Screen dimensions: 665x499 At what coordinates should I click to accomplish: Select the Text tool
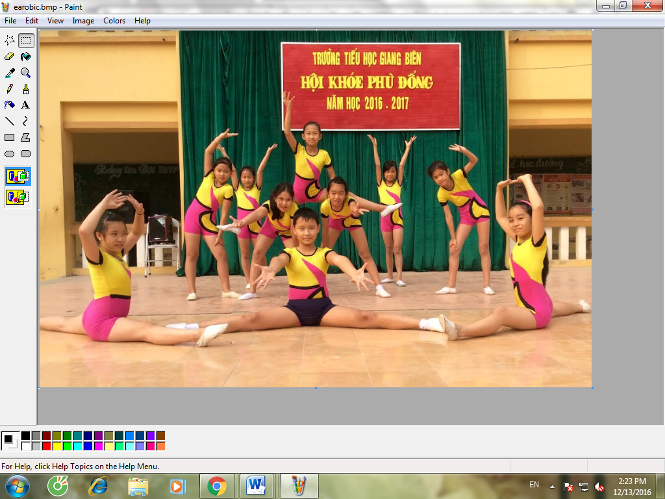(26, 105)
